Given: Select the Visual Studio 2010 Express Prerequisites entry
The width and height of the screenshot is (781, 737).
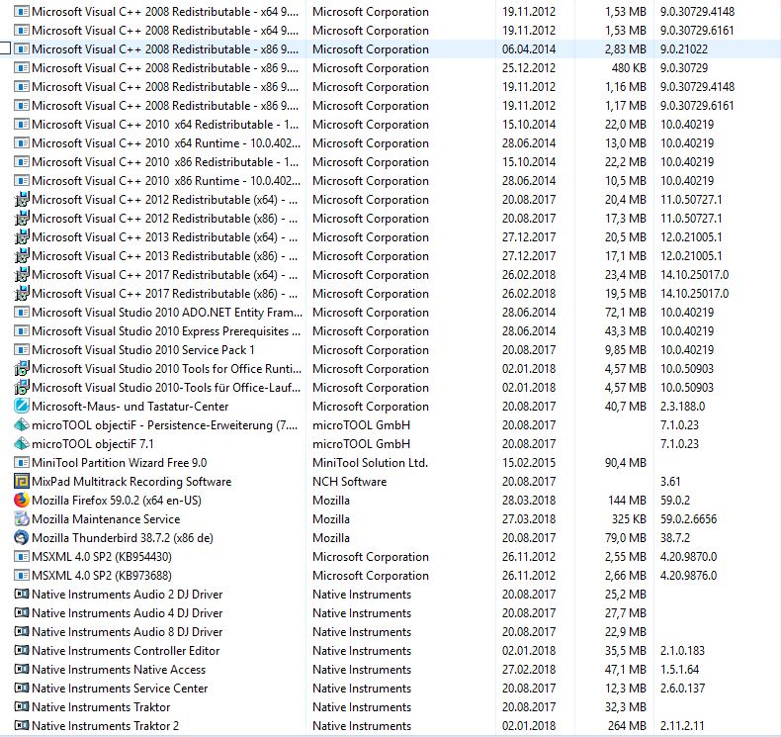Looking at the screenshot, I should 166,331.
